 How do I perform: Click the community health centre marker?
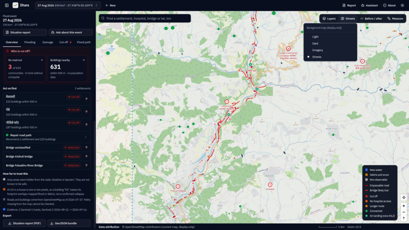(227, 102)
